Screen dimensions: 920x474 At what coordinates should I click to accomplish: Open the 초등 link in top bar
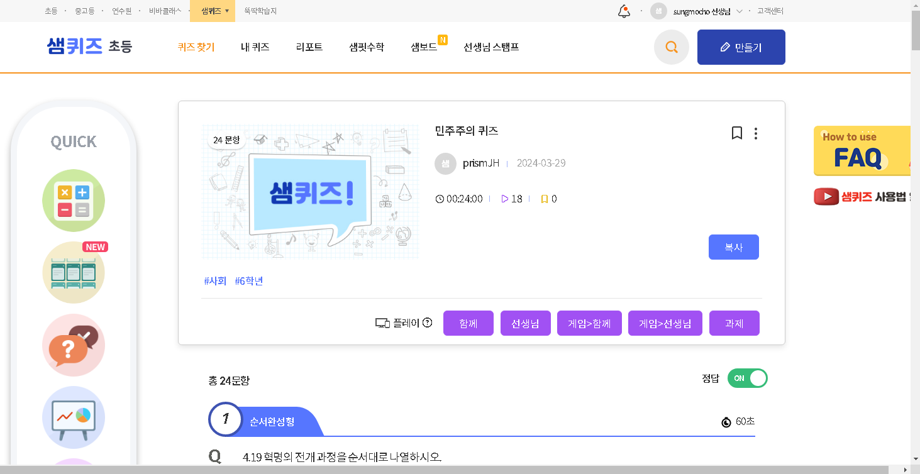coord(51,11)
